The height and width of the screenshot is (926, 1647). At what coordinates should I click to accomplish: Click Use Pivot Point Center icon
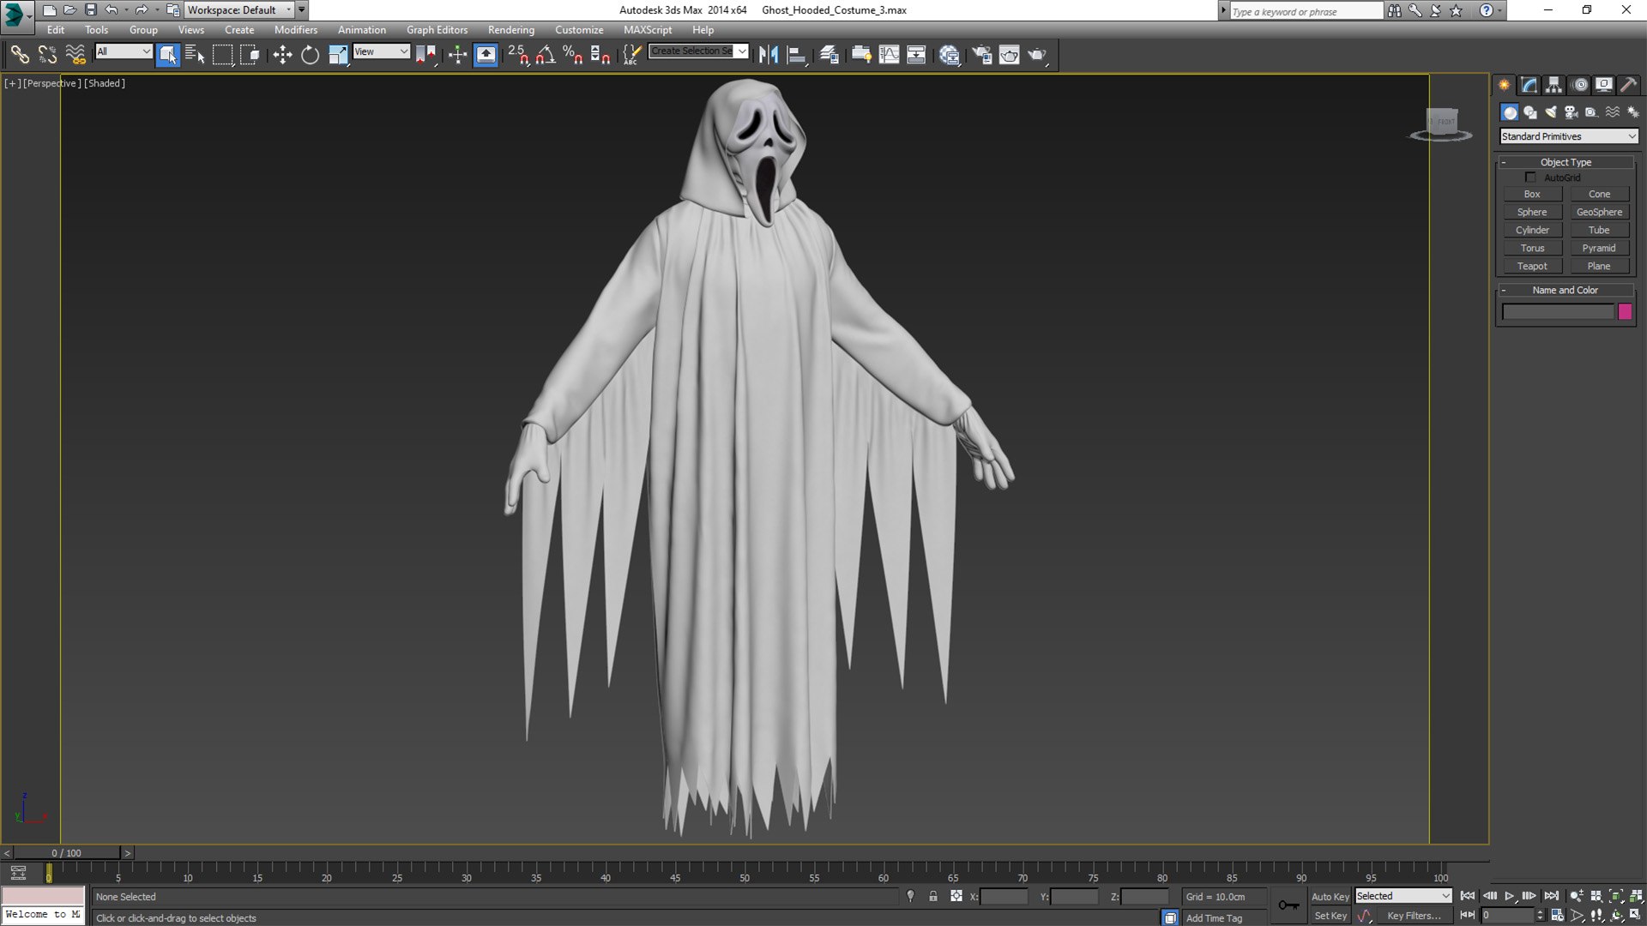point(426,55)
